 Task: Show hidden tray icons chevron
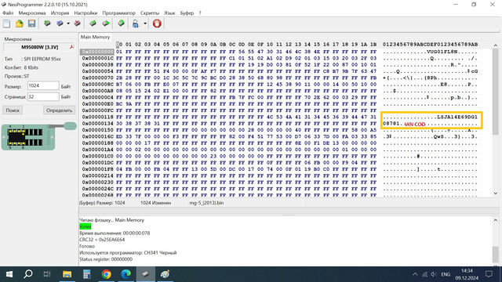(415, 274)
